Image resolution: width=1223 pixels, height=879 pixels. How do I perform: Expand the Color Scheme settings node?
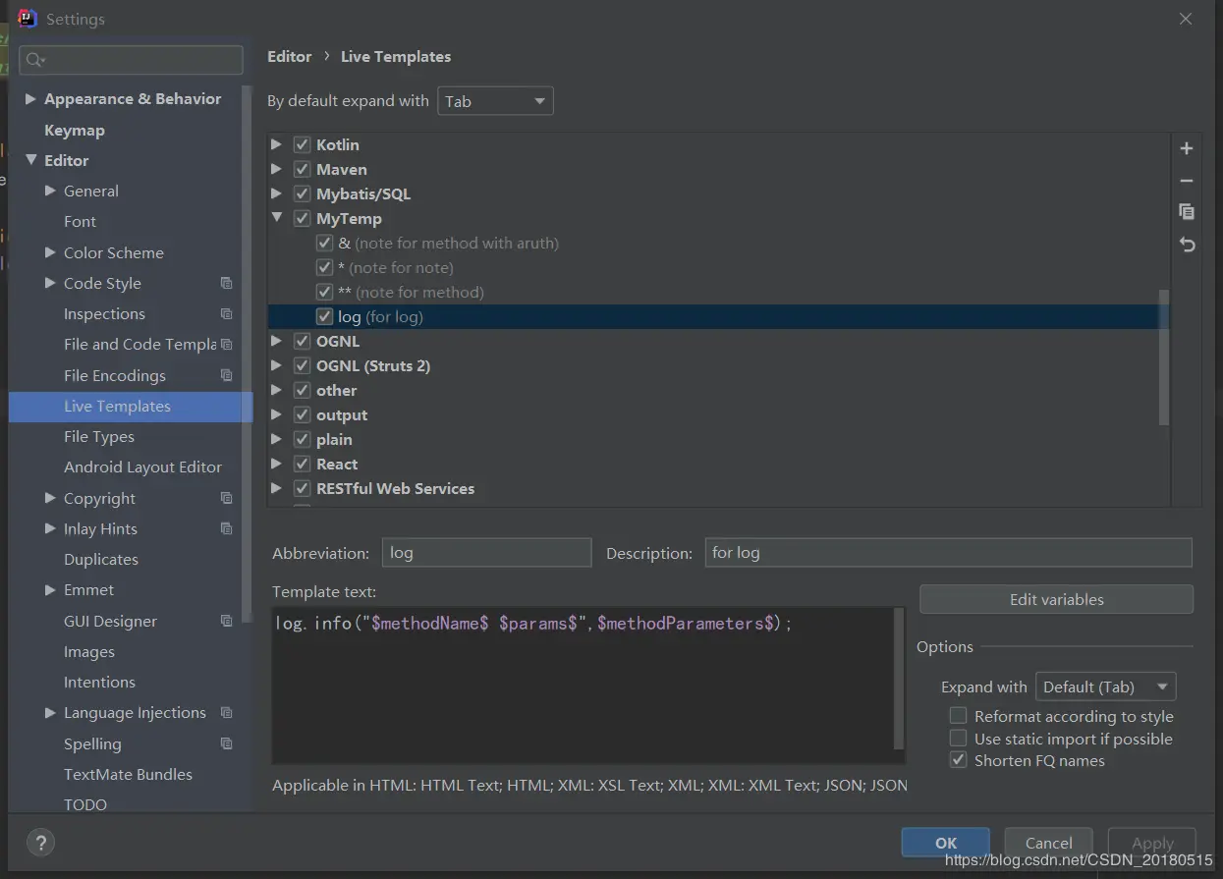point(50,252)
